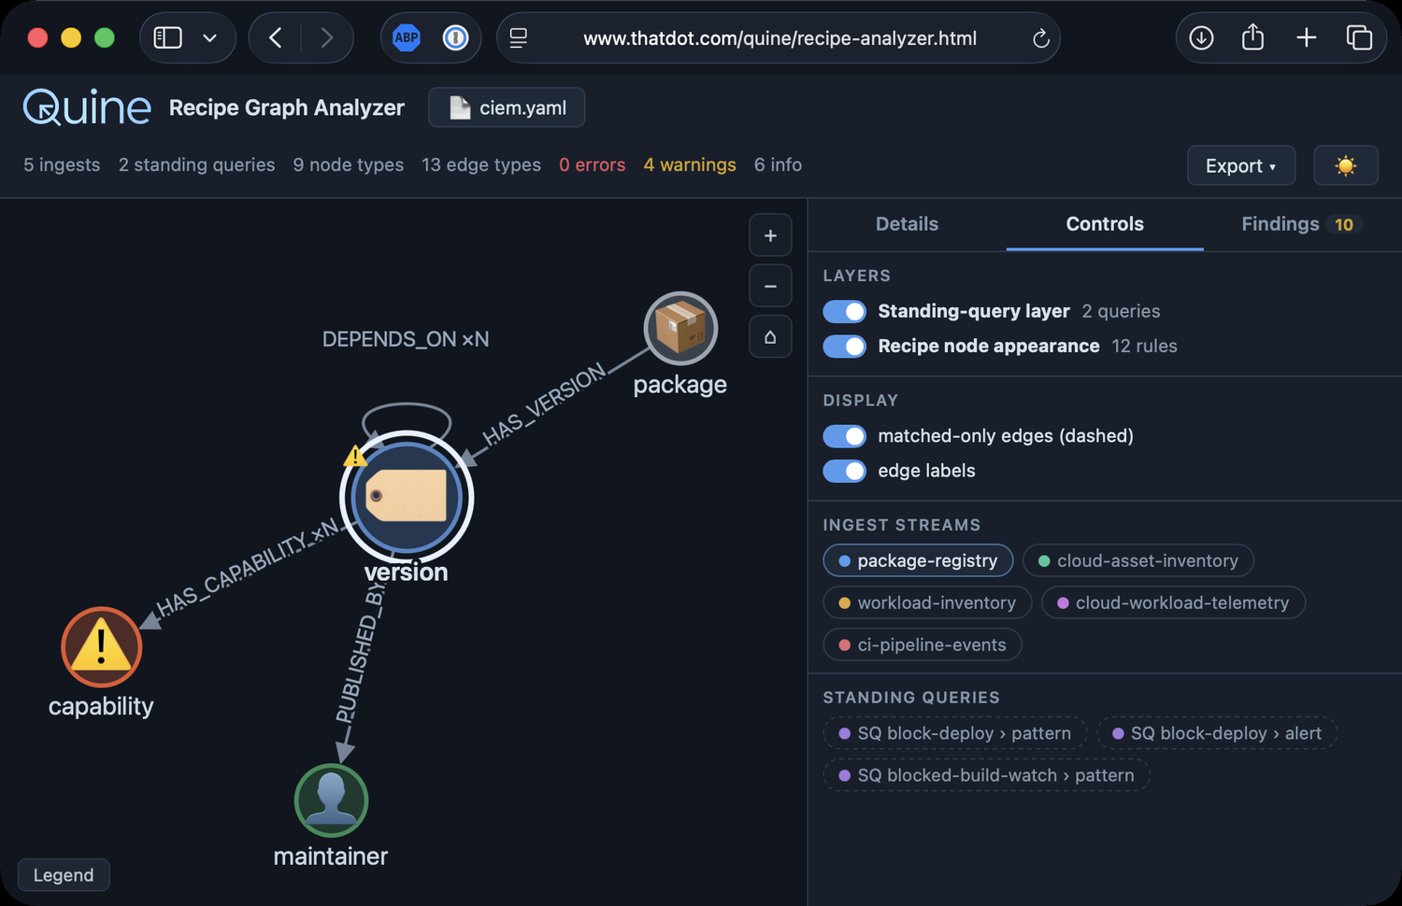
Task: Toggle matched-only edges (dashed) switch
Action: 845,436
